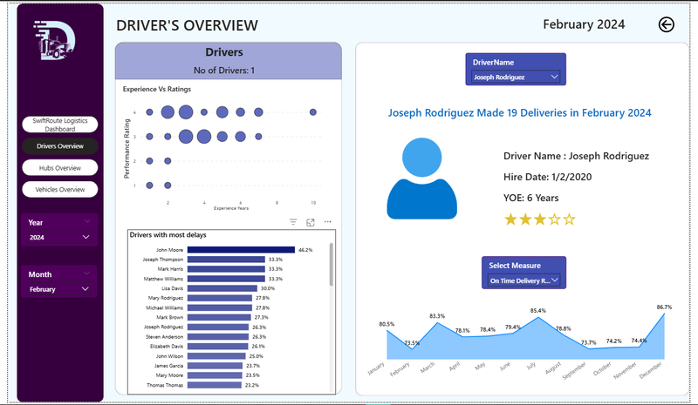Click the February 2024 header text
The image size is (698, 405).
coord(584,24)
